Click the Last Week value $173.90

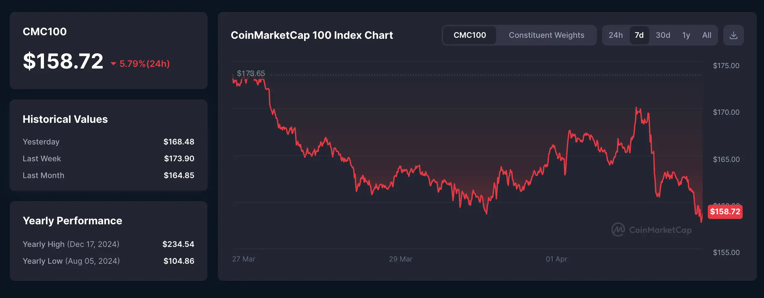tap(179, 159)
